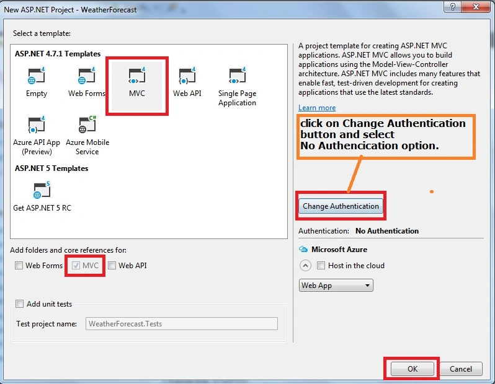The height and width of the screenshot is (384, 495).
Task: Enable the Web Forms checkbox
Action: (x=19, y=266)
